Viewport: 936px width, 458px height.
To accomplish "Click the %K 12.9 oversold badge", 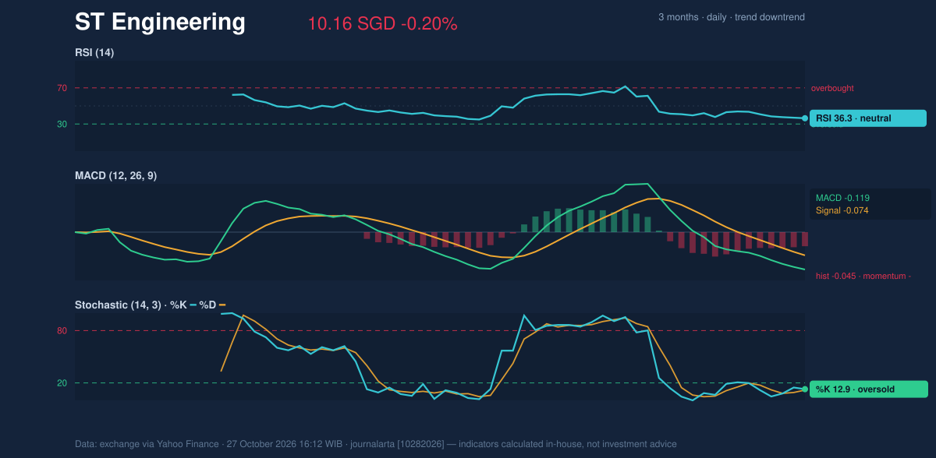I will click(868, 389).
